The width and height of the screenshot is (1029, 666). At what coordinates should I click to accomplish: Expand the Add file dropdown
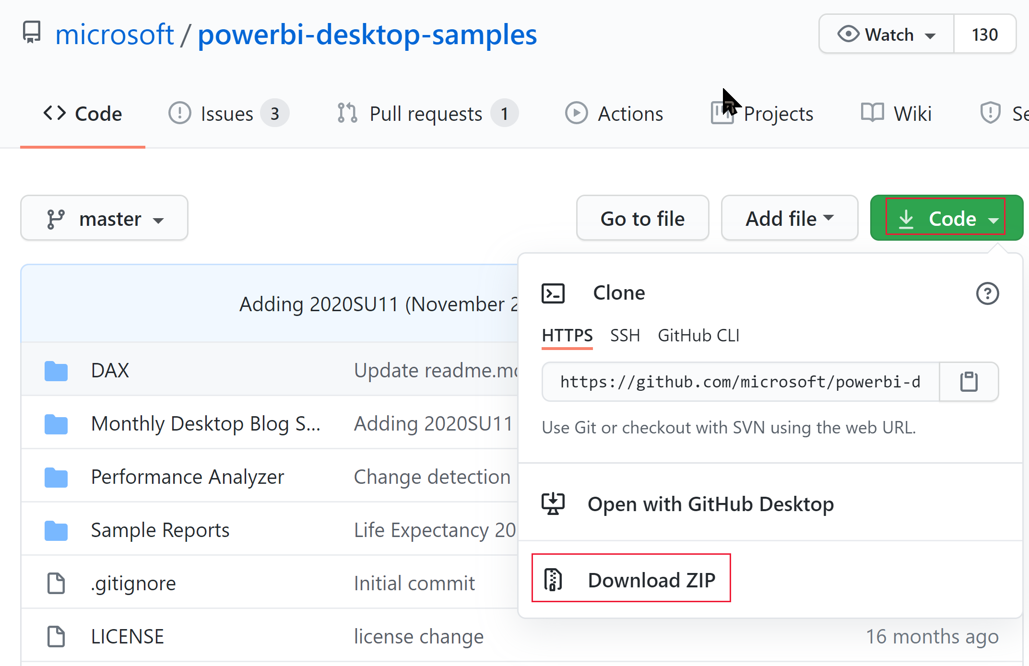(x=788, y=219)
